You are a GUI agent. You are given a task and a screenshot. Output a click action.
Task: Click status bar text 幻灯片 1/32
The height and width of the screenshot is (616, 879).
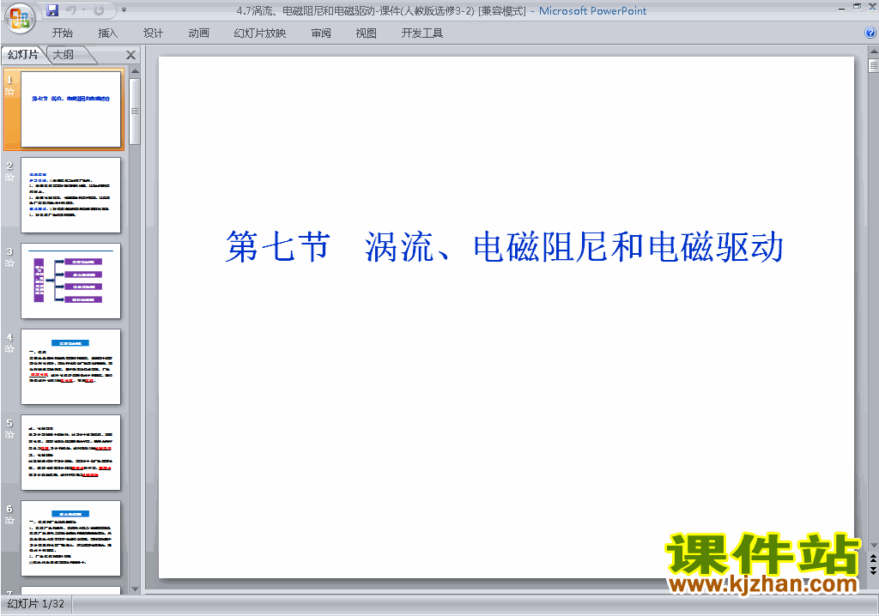coord(36,604)
